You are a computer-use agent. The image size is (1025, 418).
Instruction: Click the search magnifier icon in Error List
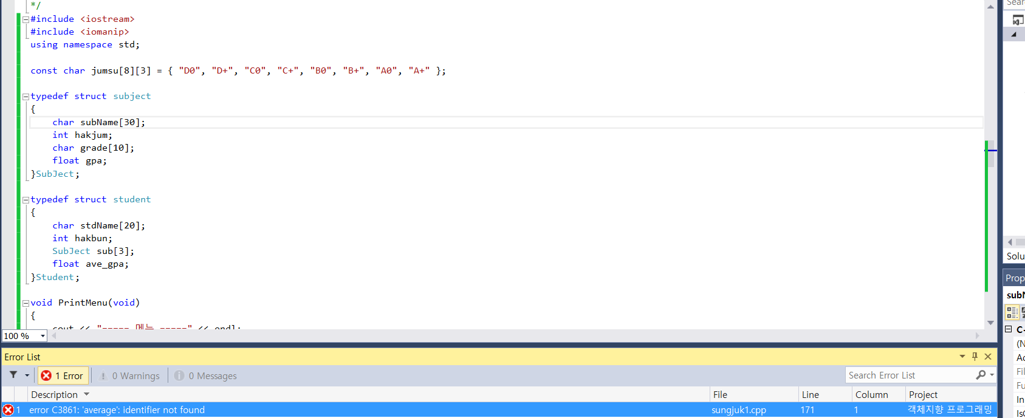tap(981, 375)
